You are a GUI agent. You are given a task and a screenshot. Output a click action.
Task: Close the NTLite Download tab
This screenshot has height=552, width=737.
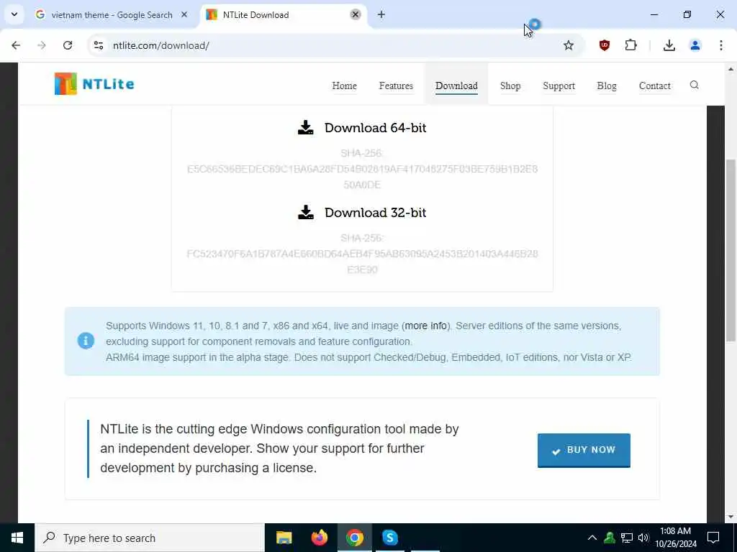coord(356,14)
